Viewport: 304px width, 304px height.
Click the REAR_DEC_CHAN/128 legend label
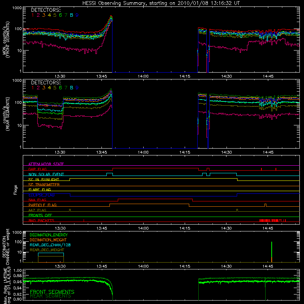[x=50, y=245]
